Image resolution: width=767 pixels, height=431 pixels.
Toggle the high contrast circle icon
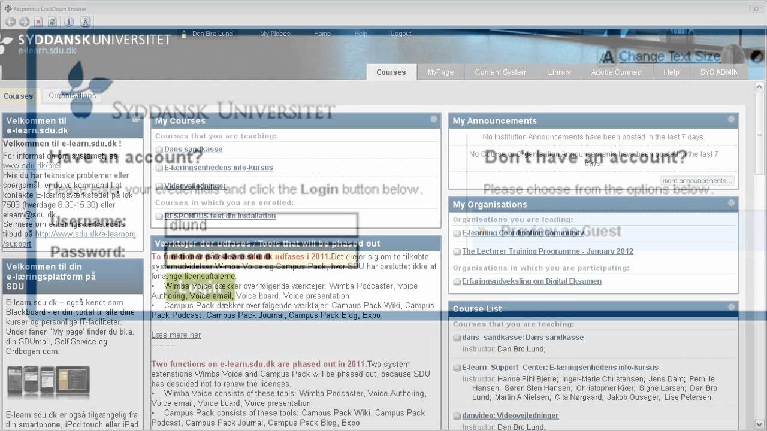point(757,57)
